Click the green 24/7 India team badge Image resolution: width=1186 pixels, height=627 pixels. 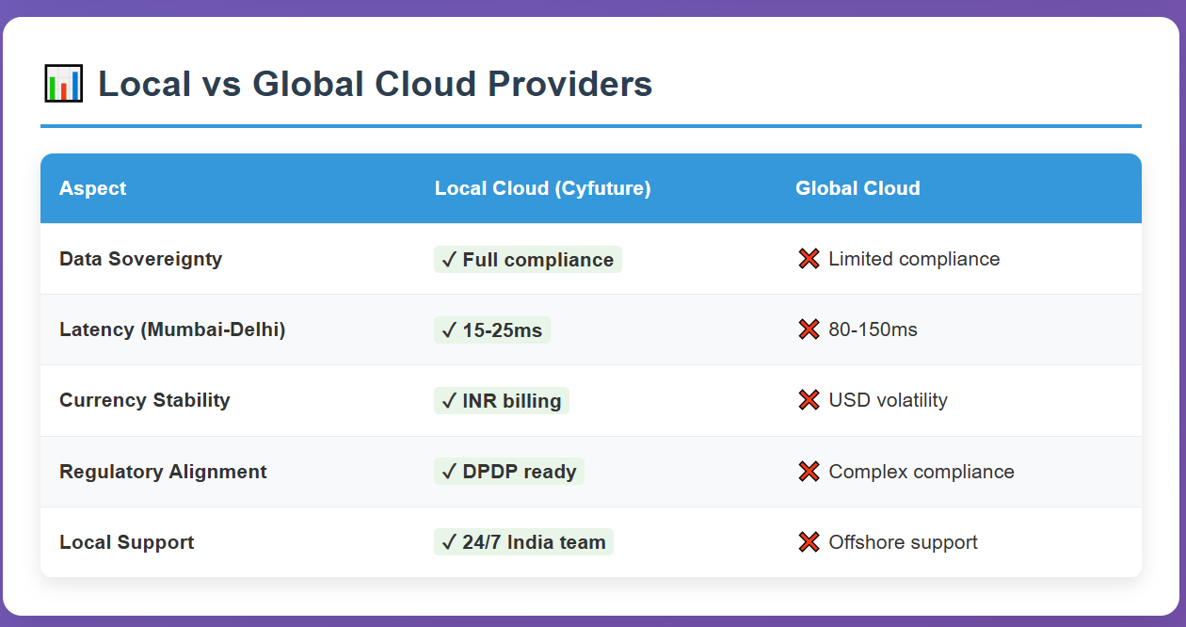523,542
